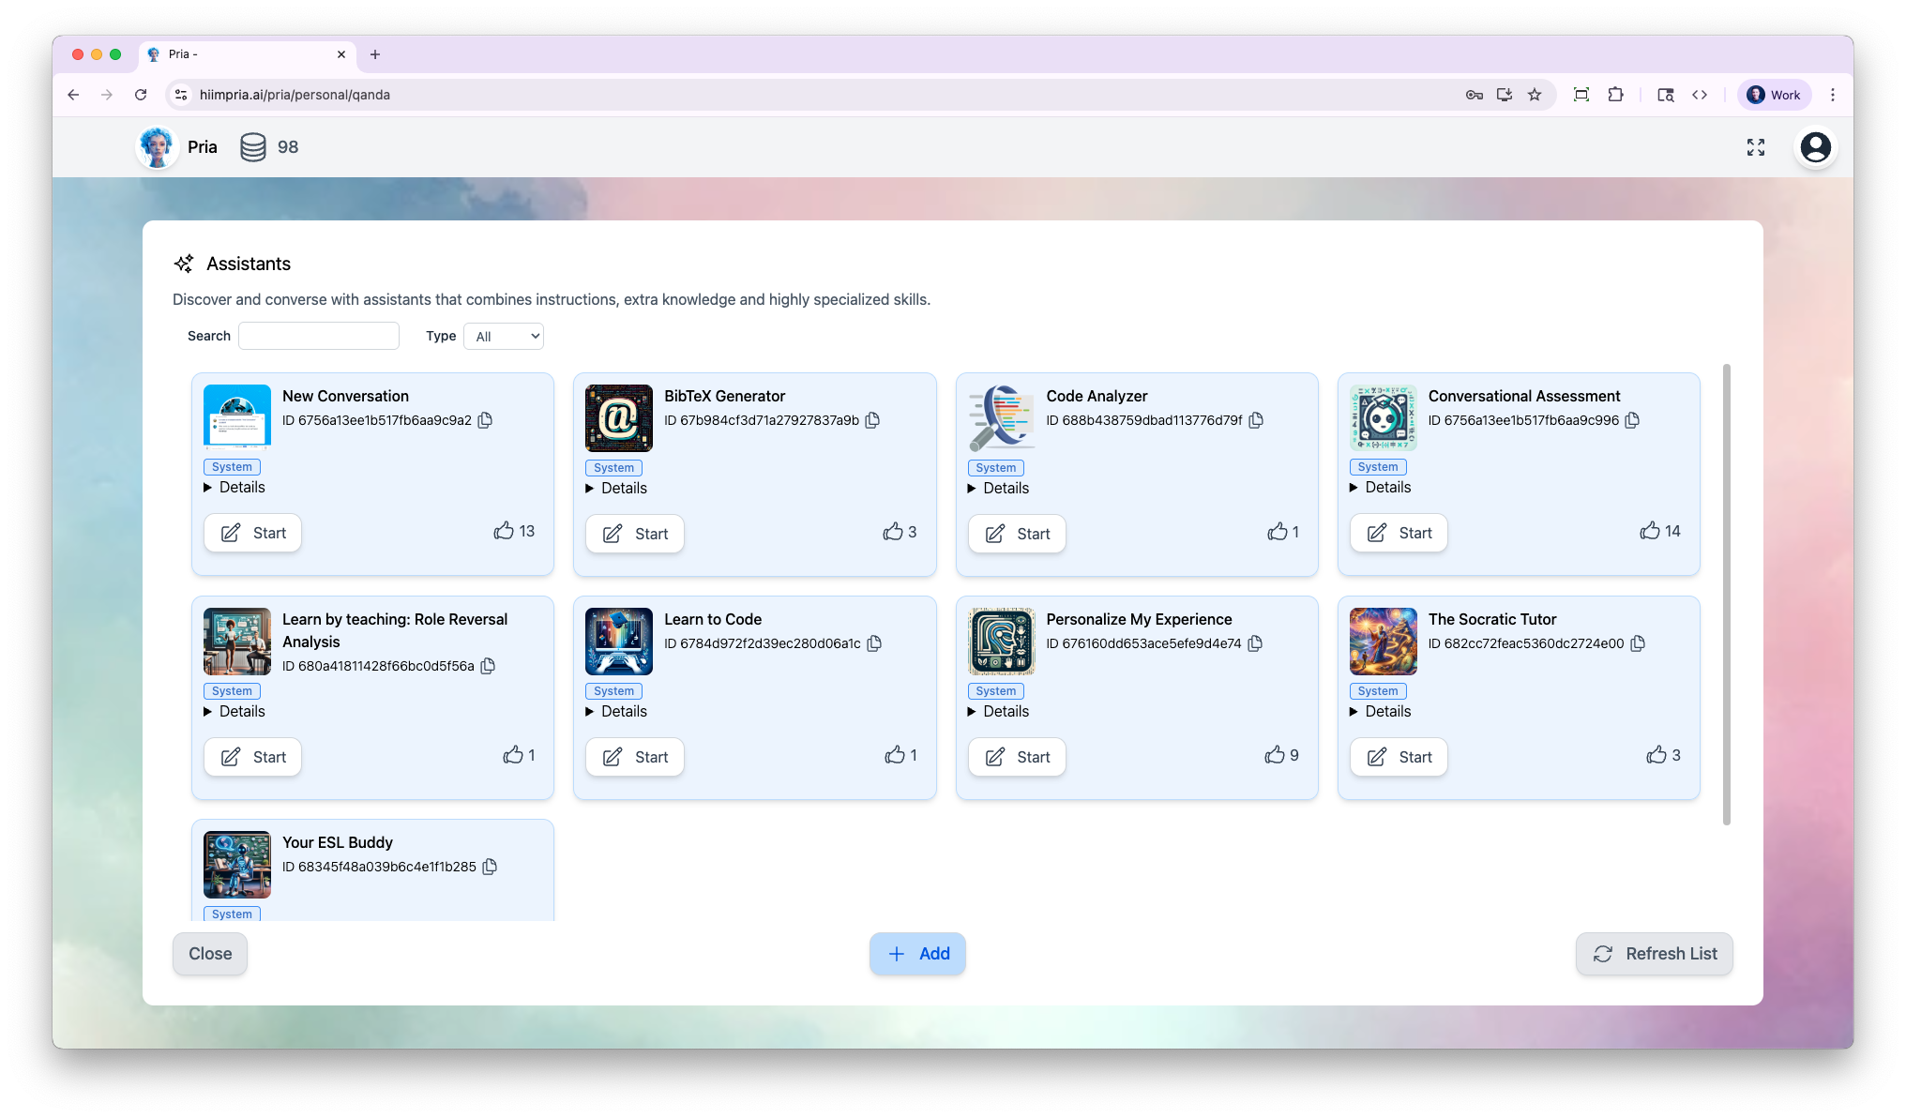Copy the Code Analyzer assistant ID
The image size is (1906, 1118).
tap(1256, 421)
